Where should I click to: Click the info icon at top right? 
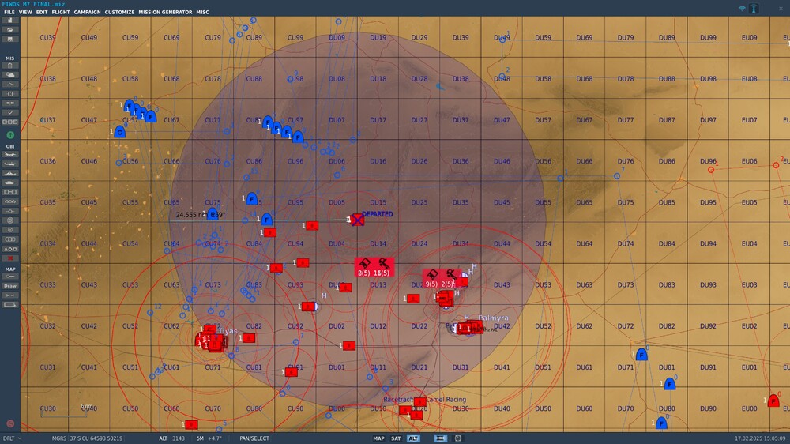point(754,9)
